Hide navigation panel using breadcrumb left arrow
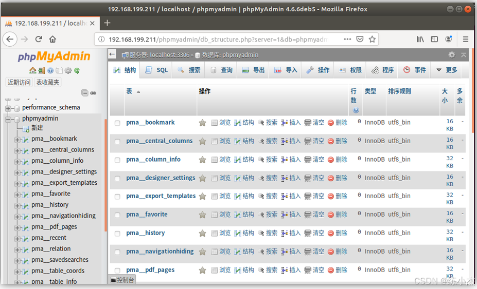The width and height of the screenshot is (477, 289). point(112,54)
